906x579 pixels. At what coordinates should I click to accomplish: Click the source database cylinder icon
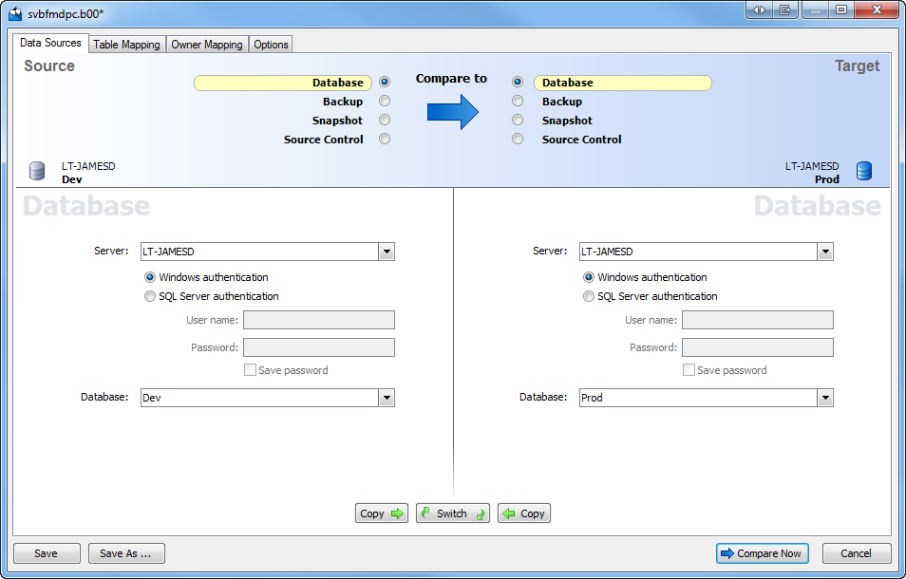[x=37, y=172]
